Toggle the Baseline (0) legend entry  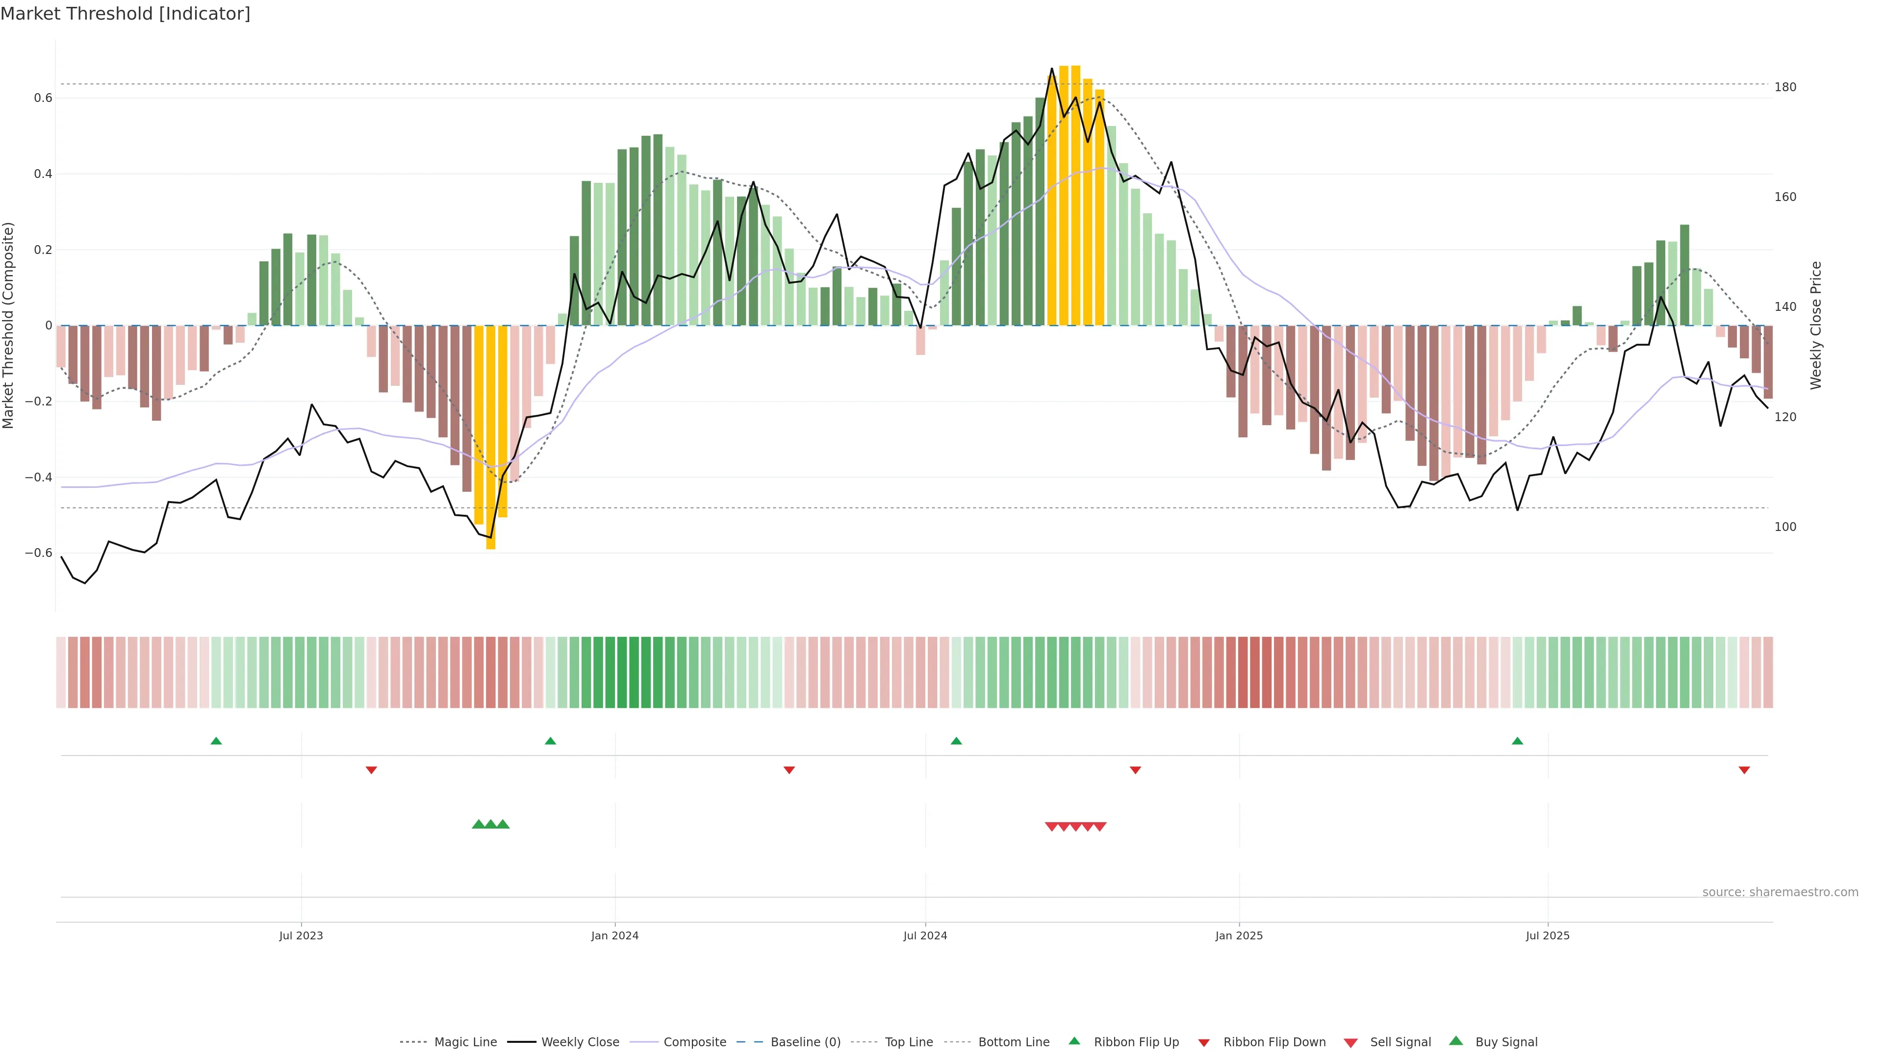tap(805, 1042)
